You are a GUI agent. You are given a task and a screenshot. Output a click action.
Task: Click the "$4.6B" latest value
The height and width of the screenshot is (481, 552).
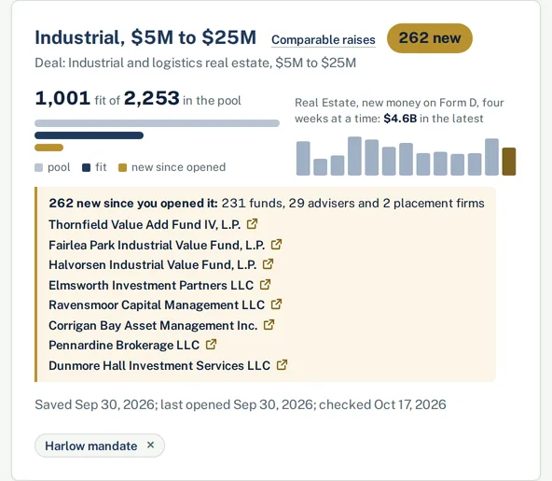pyautogui.click(x=400, y=119)
